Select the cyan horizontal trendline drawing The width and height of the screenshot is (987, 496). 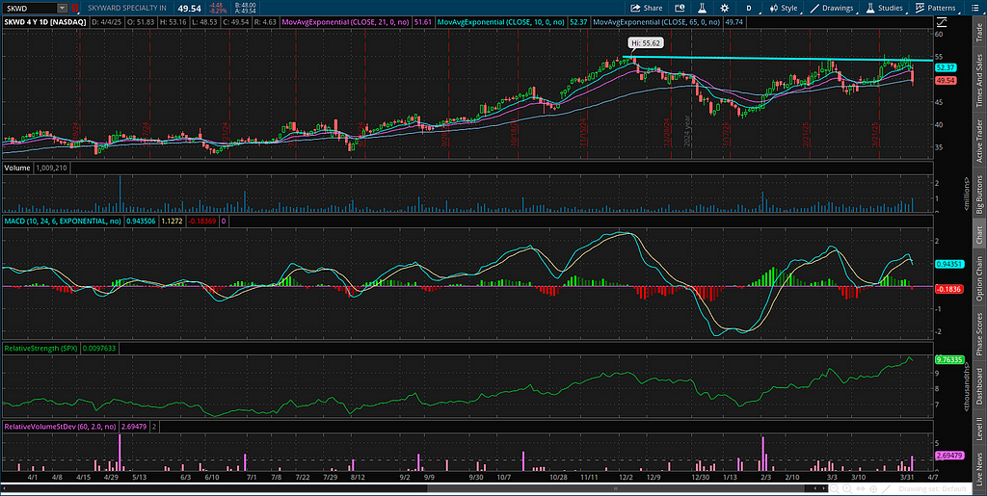pyautogui.click(x=778, y=59)
